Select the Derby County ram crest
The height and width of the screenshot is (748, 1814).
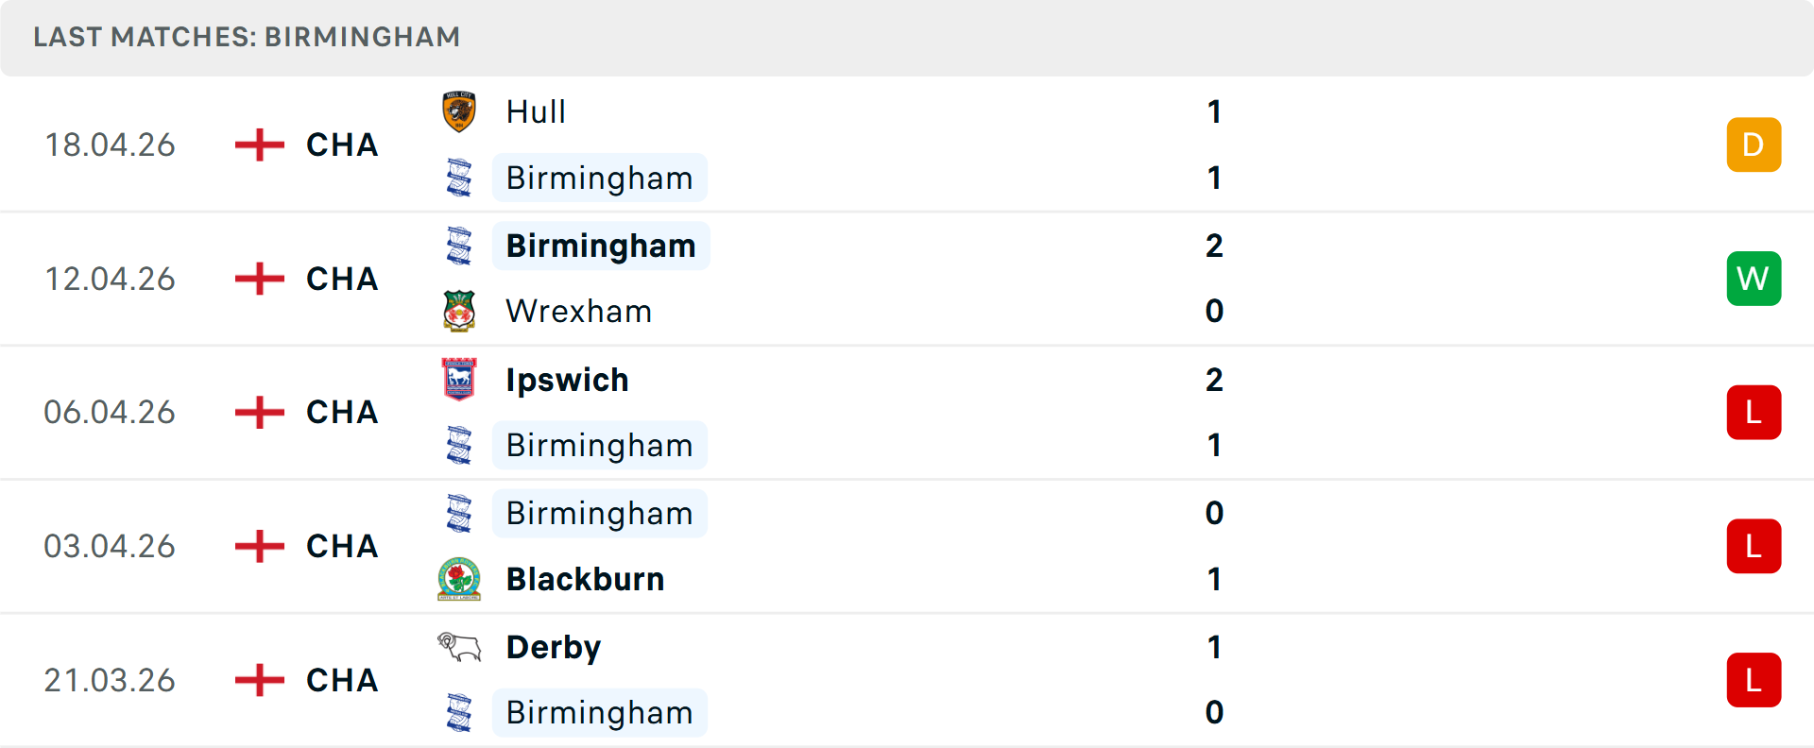point(459,647)
